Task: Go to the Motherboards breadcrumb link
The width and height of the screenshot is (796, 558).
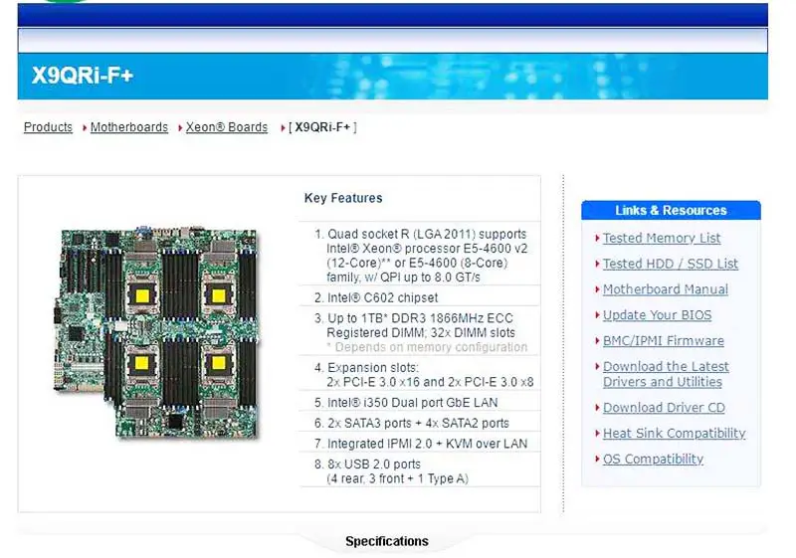Action: tap(129, 127)
